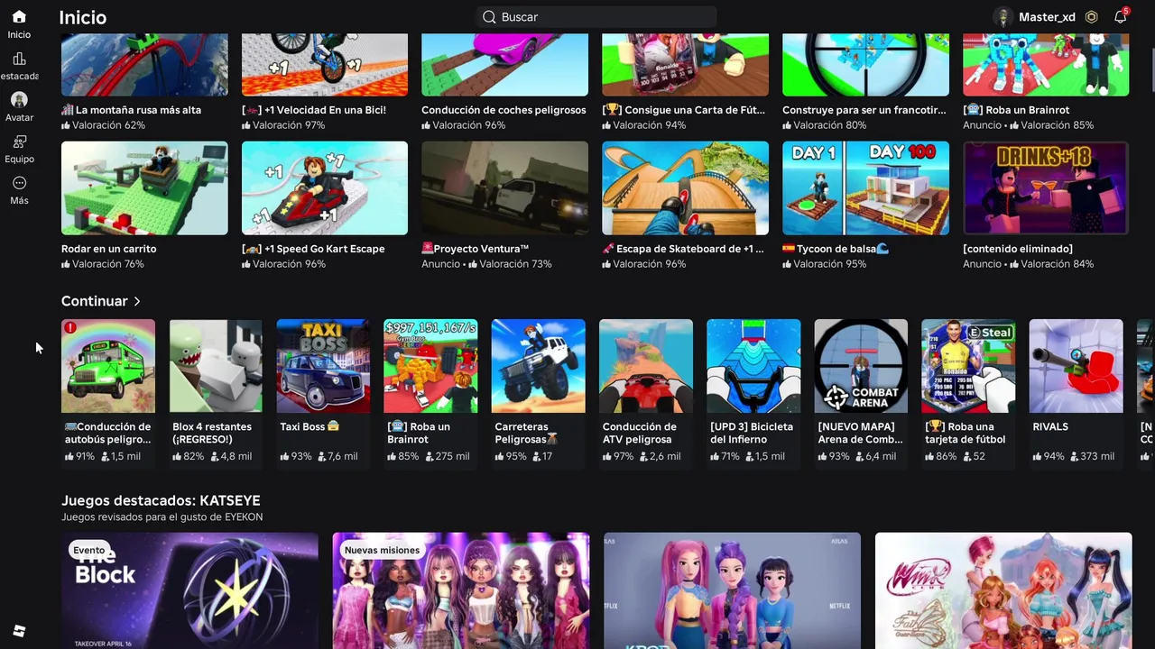Expand the Continuar section chevron
Viewport: 1155px width, 649px height.
pos(137,301)
